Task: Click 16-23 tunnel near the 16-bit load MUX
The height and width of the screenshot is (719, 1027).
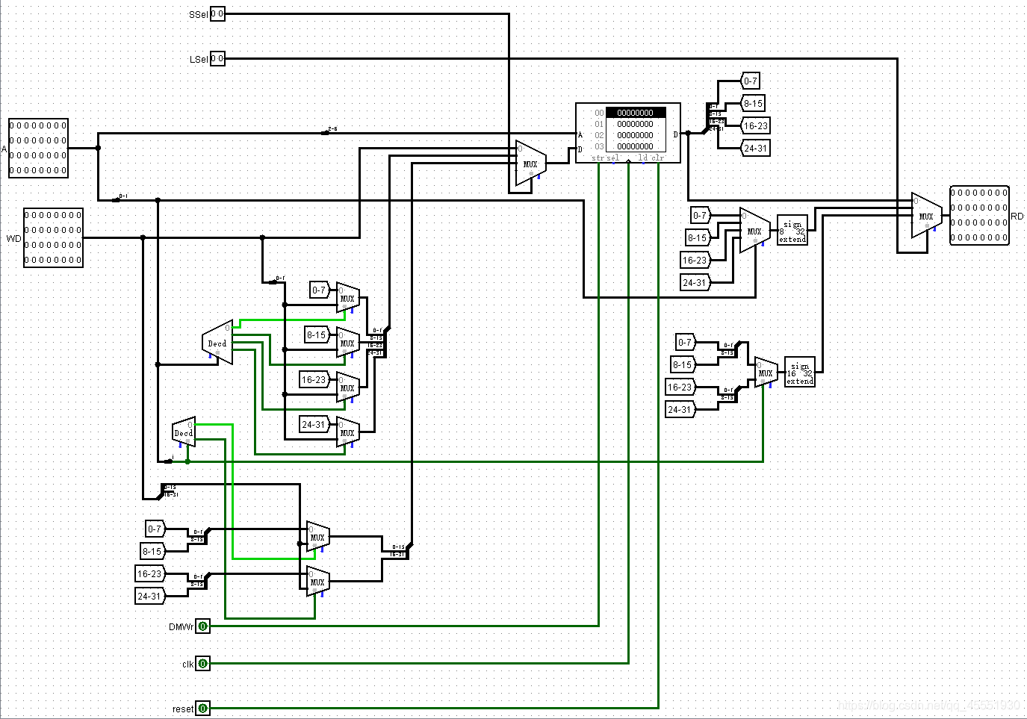Action: point(680,387)
